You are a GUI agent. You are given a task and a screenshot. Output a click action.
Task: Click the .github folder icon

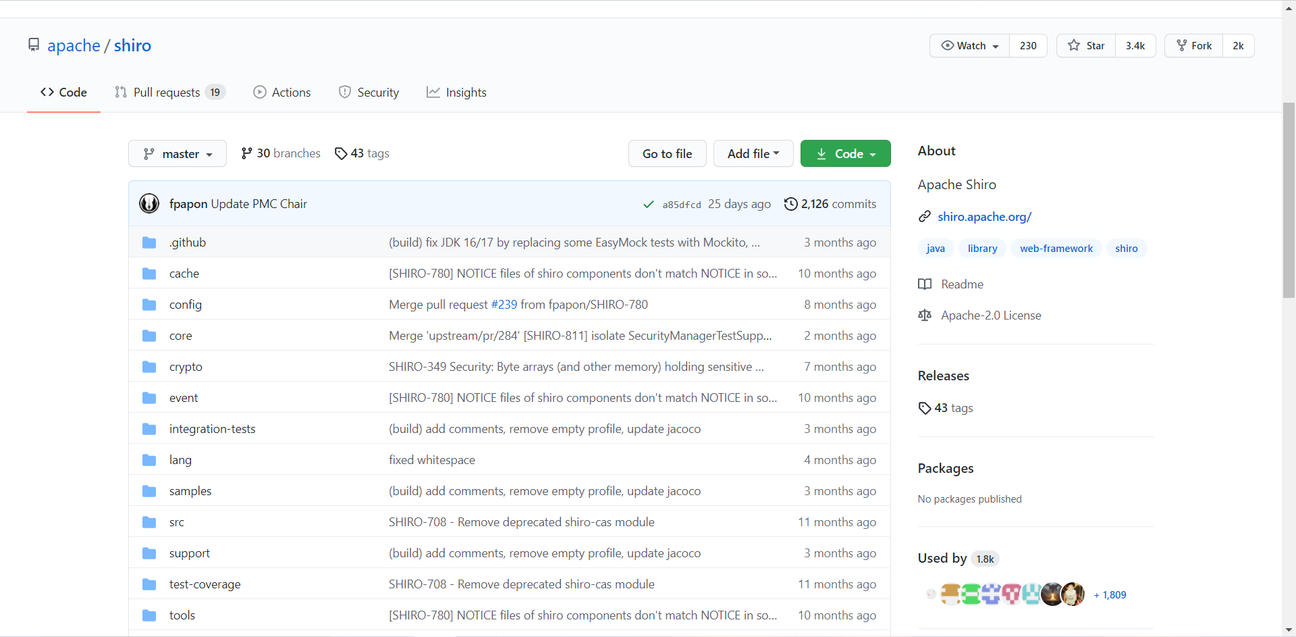pos(149,243)
